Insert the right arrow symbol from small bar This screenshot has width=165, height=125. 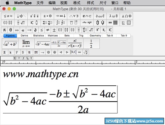(x=29, y=30)
